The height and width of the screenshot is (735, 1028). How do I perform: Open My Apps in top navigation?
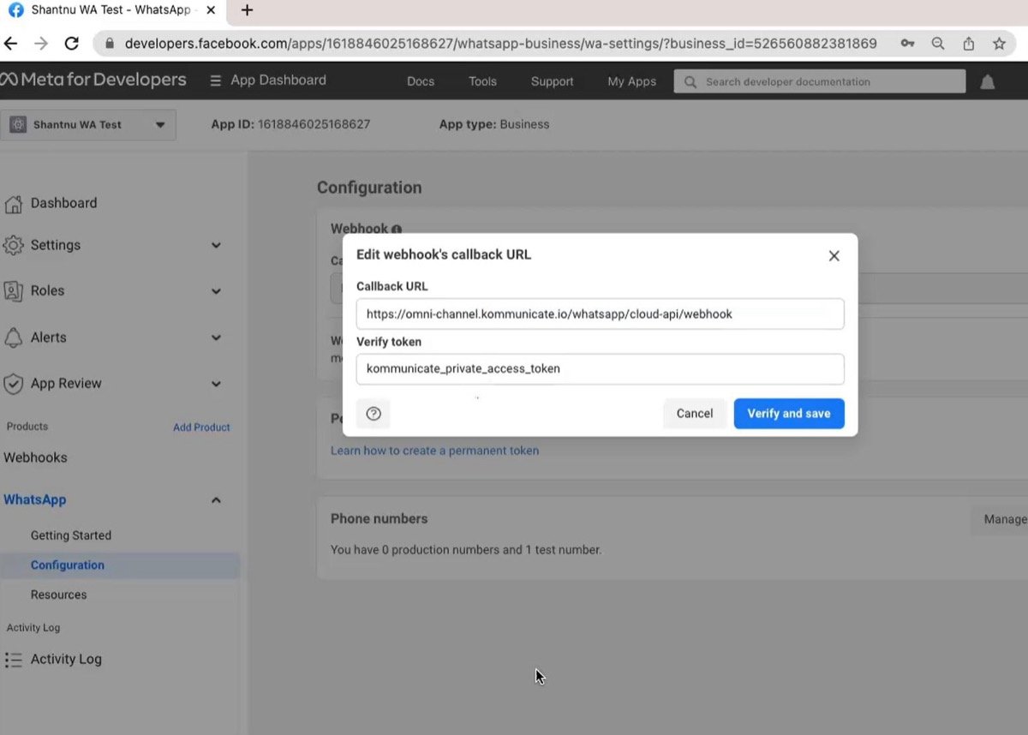point(631,81)
